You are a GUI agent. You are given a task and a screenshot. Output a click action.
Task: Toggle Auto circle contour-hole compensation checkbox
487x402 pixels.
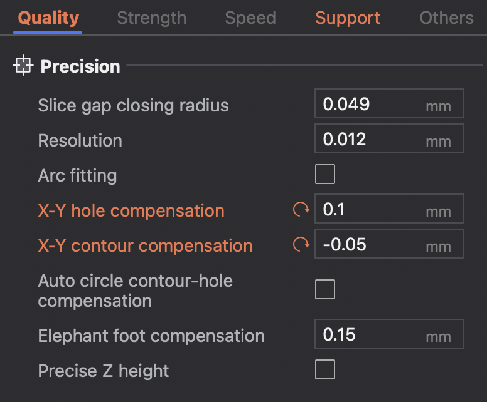click(x=325, y=290)
